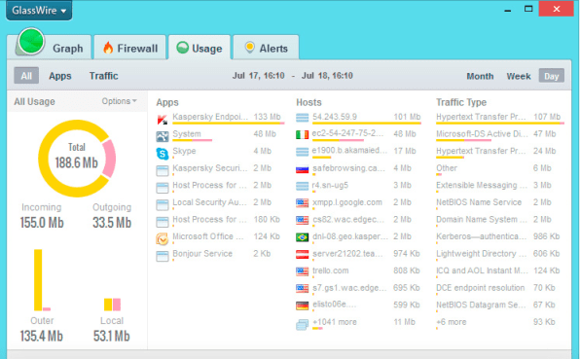Open the GlassWire menu dropdown
The height and width of the screenshot is (359, 580).
(39, 11)
